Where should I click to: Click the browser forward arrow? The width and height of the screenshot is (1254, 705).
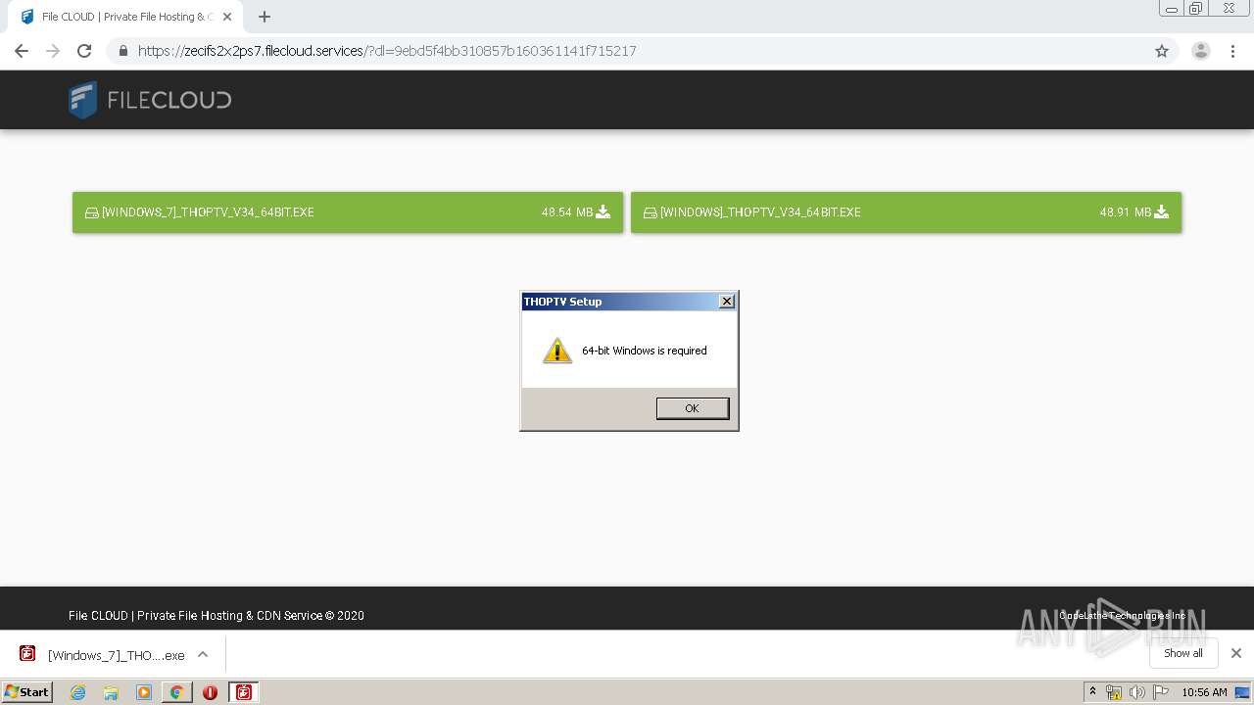[53, 51]
